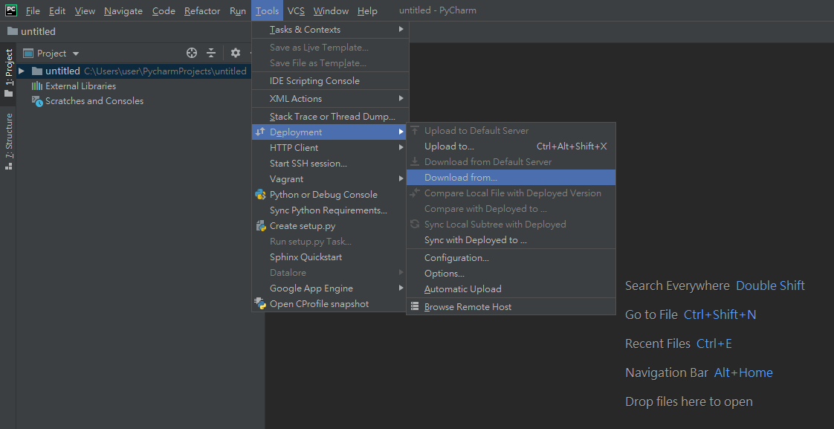Open the Help menu
The height and width of the screenshot is (429, 834).
(x=367, y=10)
